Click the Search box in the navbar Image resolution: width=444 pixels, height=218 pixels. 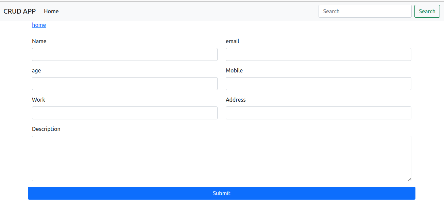[365, 11]
